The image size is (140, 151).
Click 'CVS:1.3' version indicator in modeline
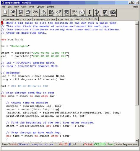tap(100, 144)
